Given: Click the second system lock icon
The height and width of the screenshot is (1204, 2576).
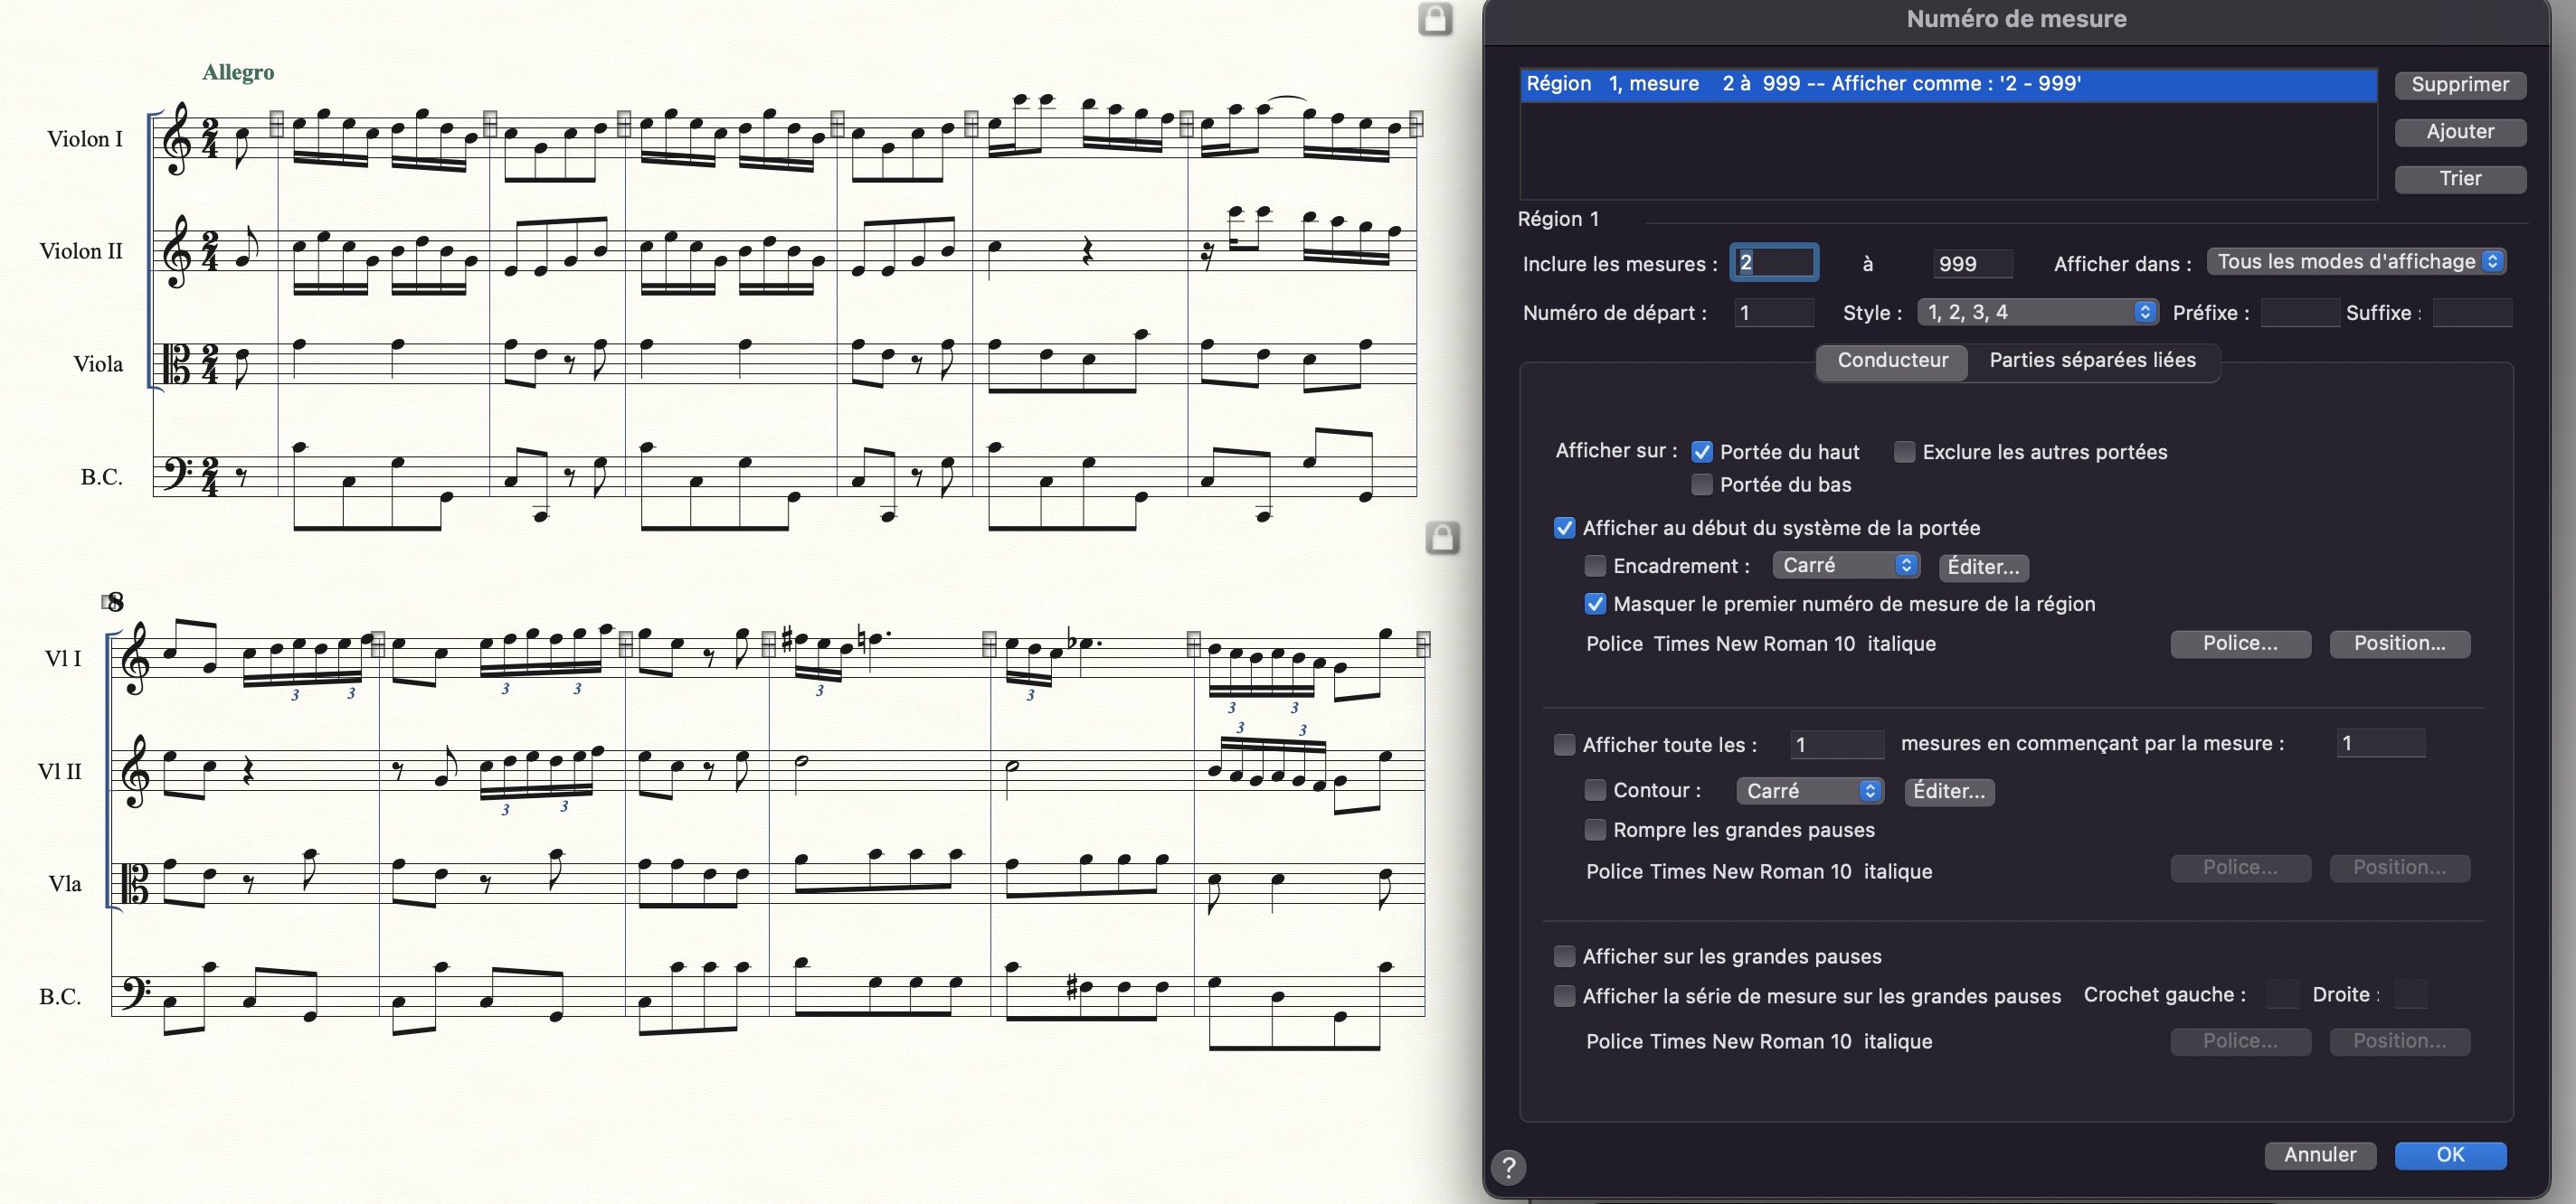Looking at the screenshot, I should (1441, 538).
